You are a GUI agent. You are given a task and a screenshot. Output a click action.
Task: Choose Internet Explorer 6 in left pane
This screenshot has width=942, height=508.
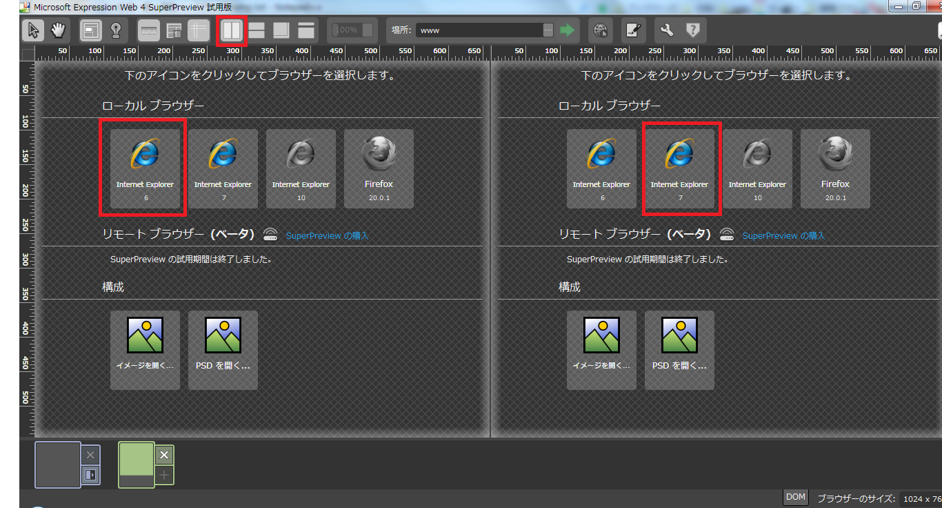(145, 168)
